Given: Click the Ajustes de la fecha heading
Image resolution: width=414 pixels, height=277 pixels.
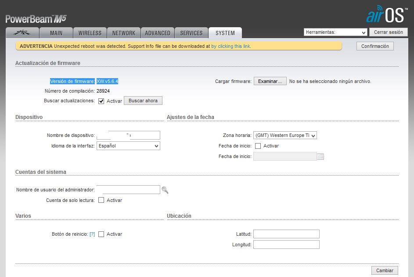Looking at the screenshot, I should 191,117.
